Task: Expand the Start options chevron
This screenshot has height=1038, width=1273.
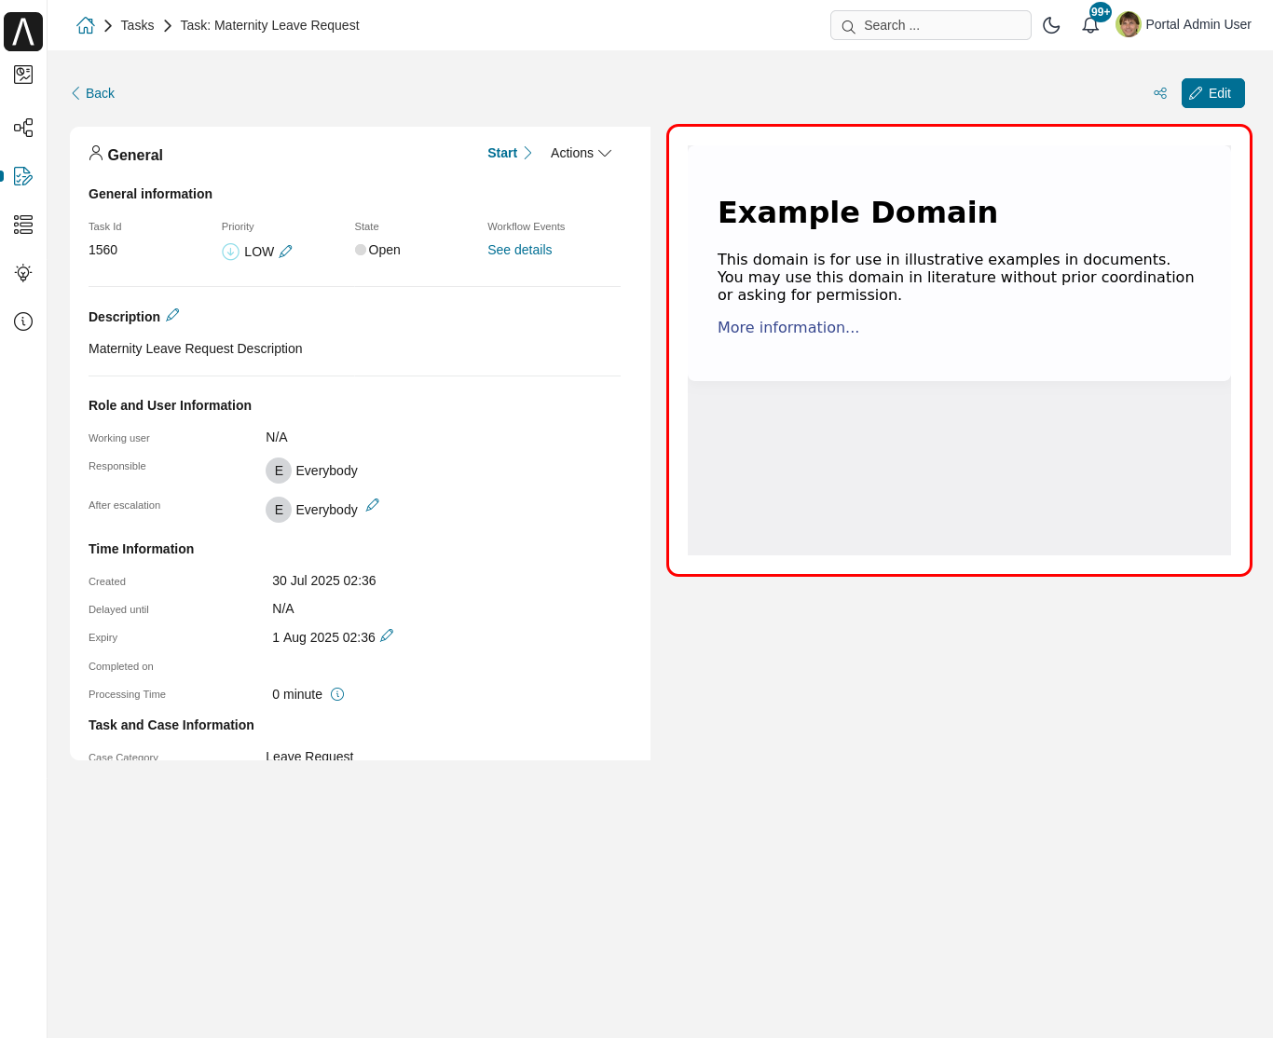Action: point(527,153)
